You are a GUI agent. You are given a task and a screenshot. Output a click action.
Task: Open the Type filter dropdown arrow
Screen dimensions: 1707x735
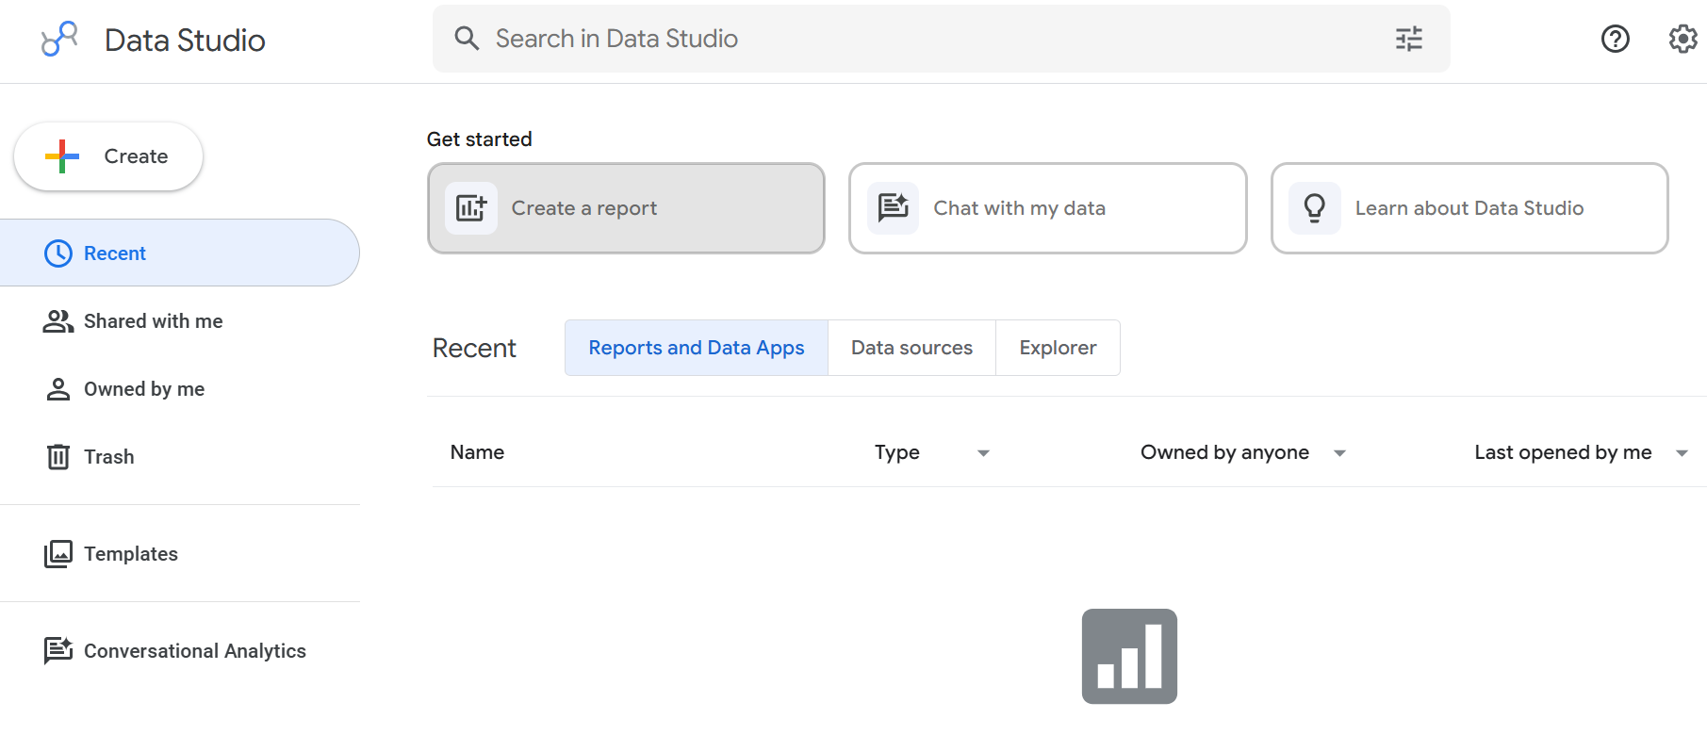[x=983, y=453]
